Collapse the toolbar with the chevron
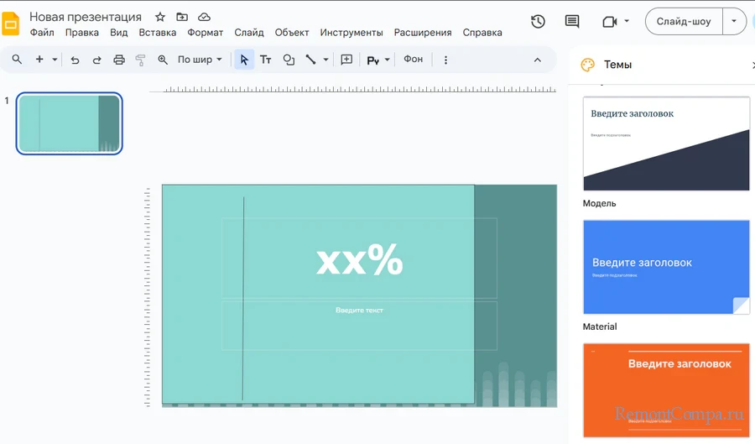This screenshot has width=755, height=444. (538, 60)
